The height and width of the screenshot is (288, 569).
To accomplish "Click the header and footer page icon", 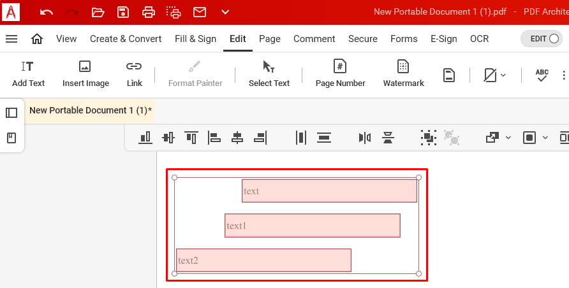I will [x=449, y=75].
